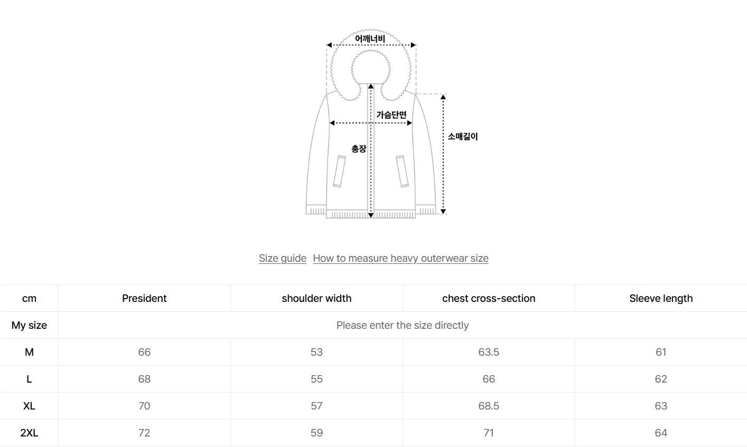Select the M size row label

(x=29, y=352)
